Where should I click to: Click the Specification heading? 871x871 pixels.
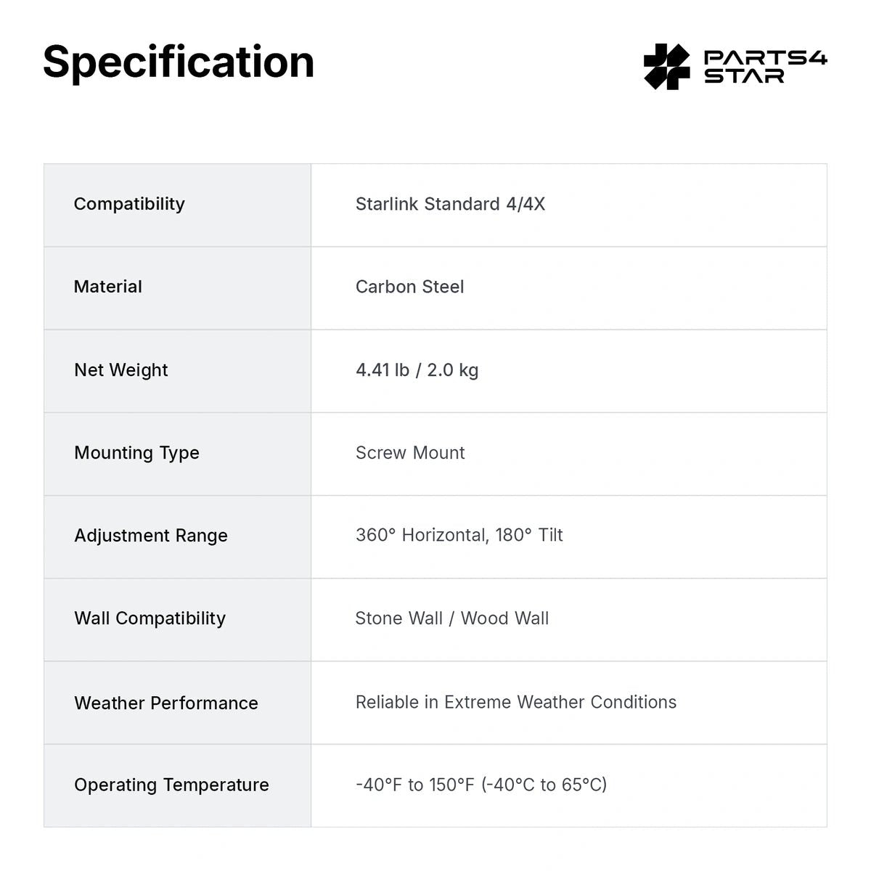(x=179, y=62)
